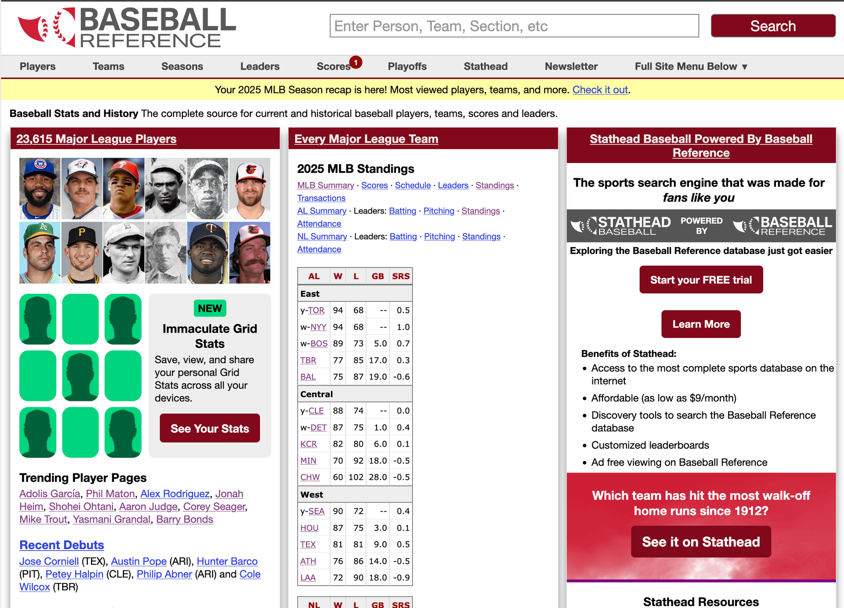Open the Cubs cap player headshot
Image resolution: width=844 pixels, height=608 pixels.
tap(40, 188)
